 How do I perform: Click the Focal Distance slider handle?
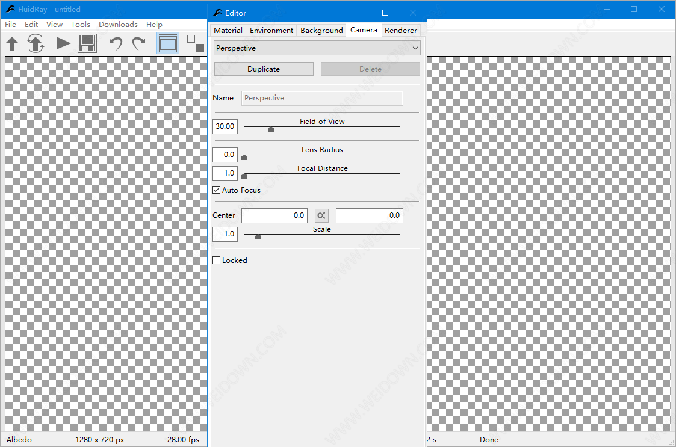coord(244,176)
